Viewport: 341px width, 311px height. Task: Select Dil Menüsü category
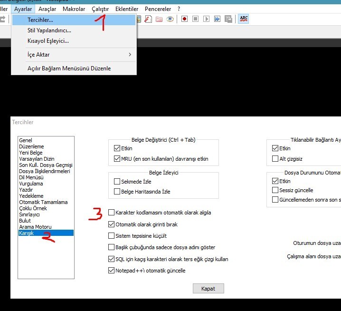tap(46, 177)
